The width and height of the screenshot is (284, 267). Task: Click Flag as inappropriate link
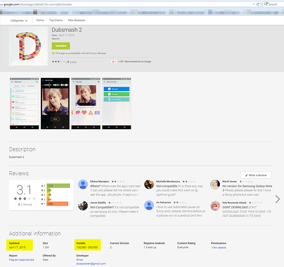[22, 260]
